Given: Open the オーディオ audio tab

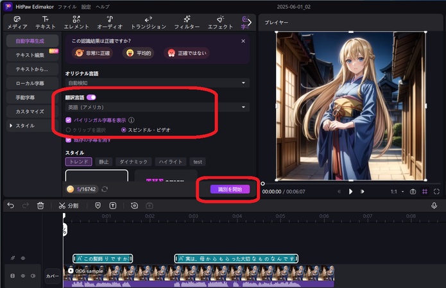Looking at the screenshot, I should pos(110,22).
